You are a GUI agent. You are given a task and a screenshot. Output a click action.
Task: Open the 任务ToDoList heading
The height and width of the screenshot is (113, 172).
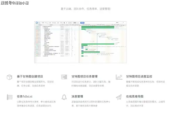[x=25, y=97]
